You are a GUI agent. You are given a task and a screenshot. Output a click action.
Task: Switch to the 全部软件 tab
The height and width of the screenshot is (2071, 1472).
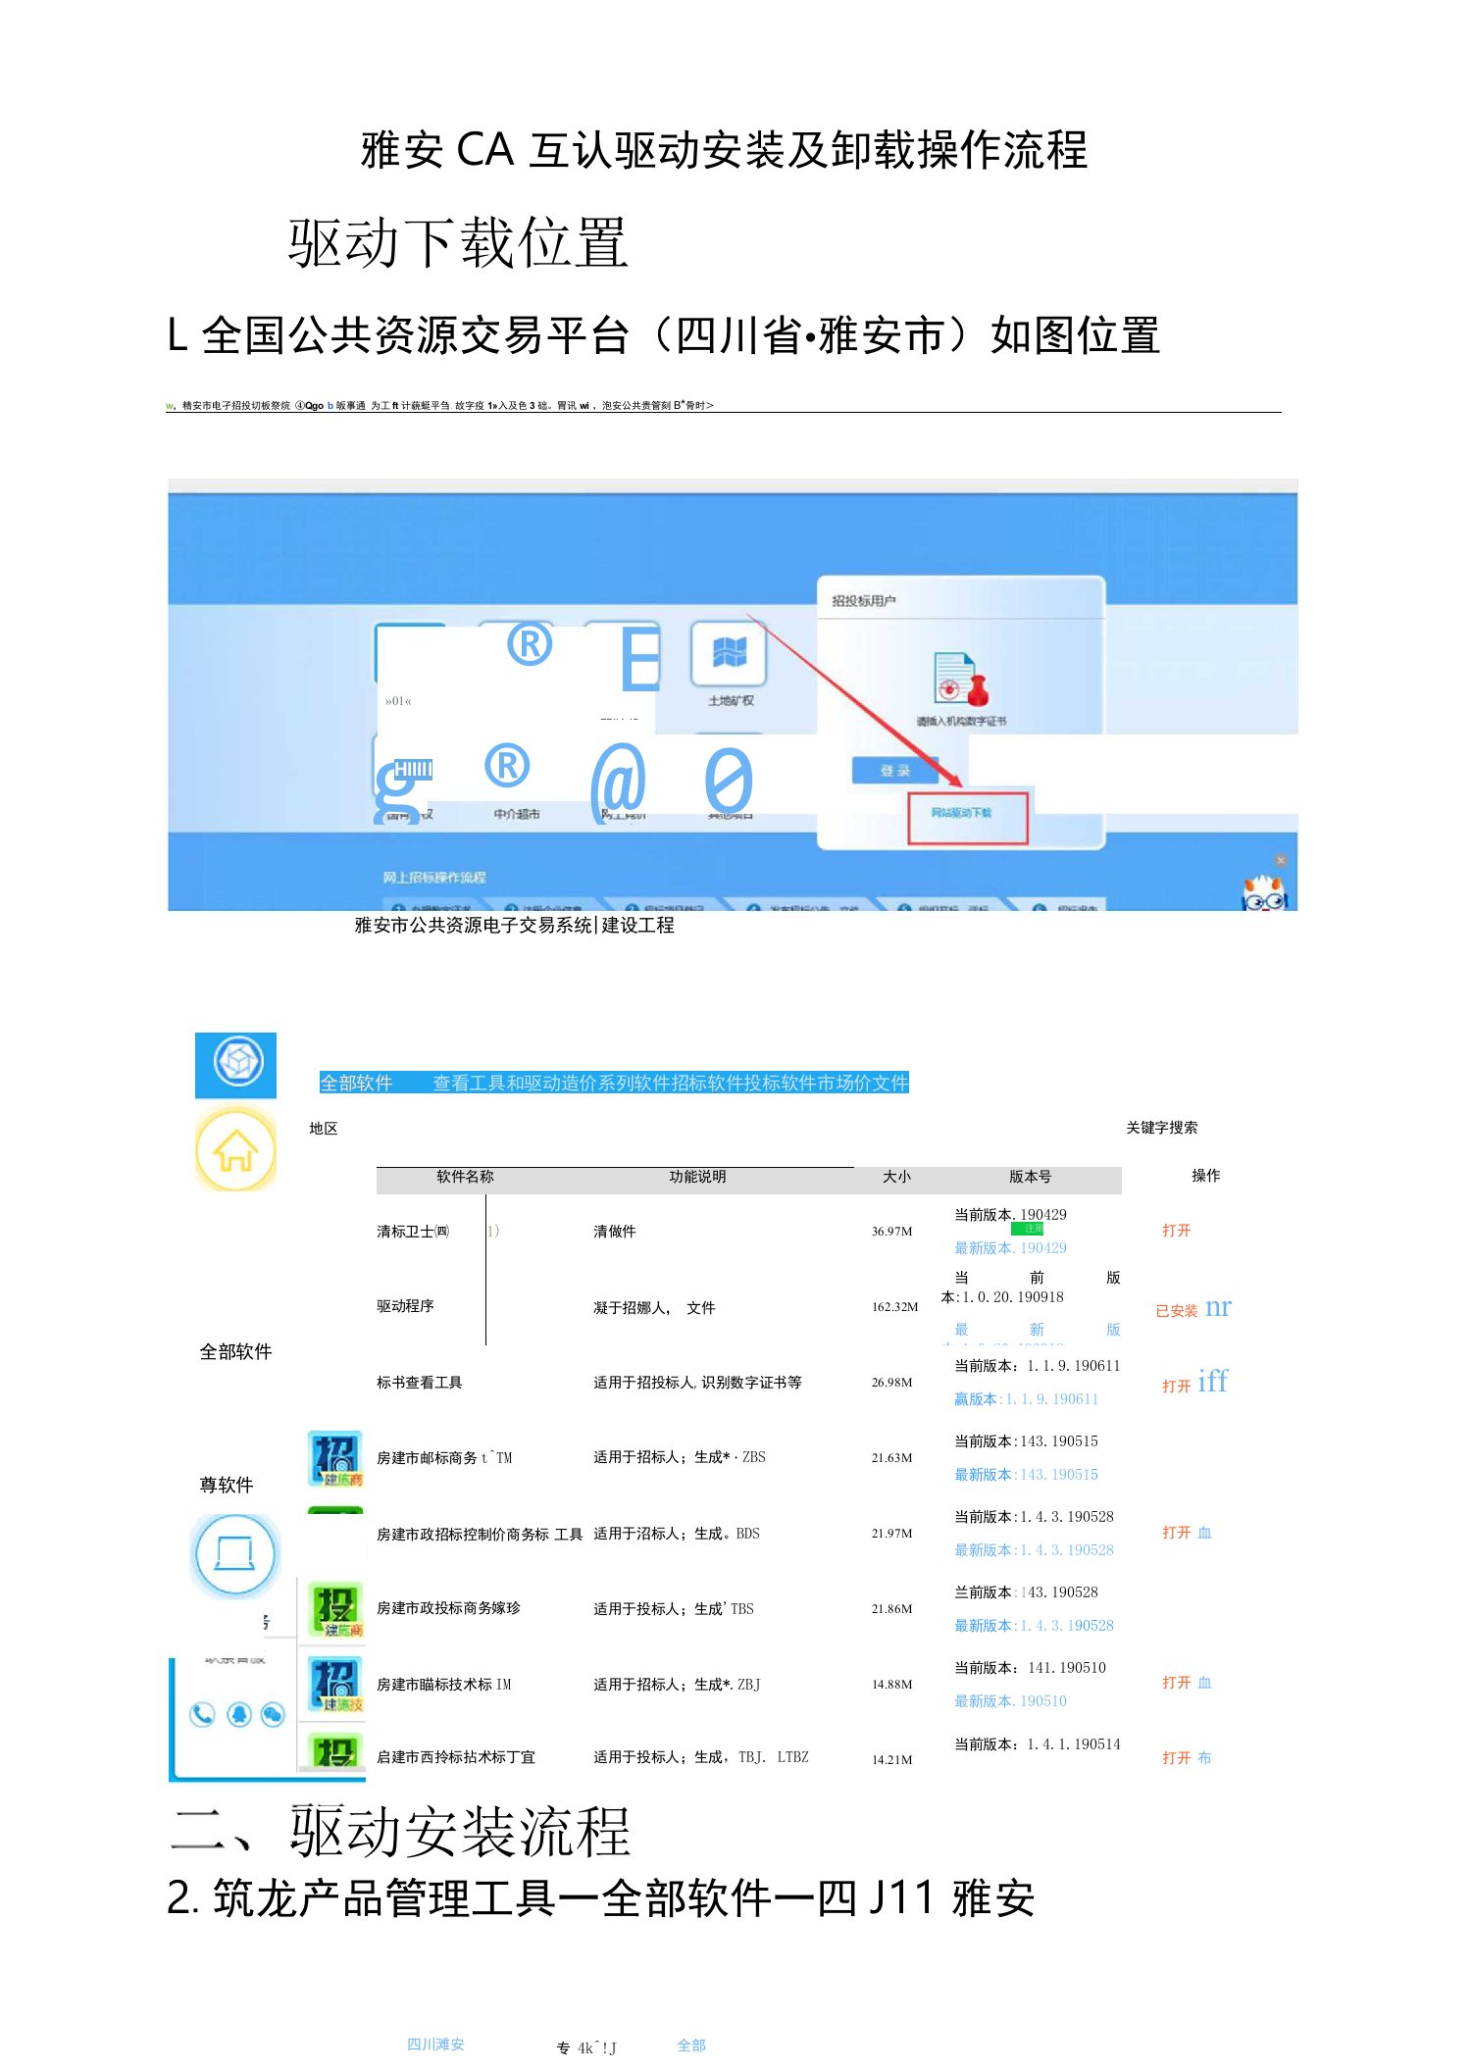[x=356, y=1083]
